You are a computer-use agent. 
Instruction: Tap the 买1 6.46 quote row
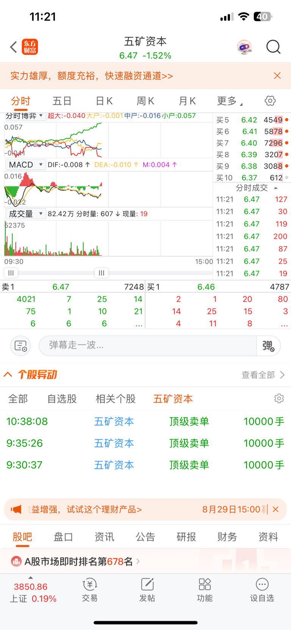(218, 287)
